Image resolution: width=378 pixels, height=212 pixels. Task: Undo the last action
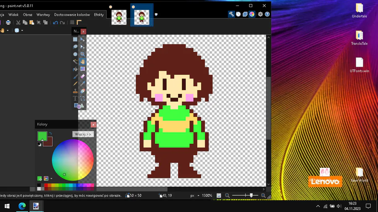(55, 23)
